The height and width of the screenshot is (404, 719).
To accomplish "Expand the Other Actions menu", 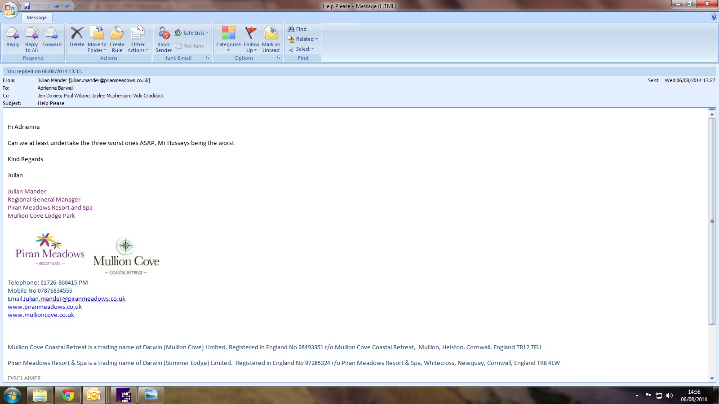I will (138, 40).
